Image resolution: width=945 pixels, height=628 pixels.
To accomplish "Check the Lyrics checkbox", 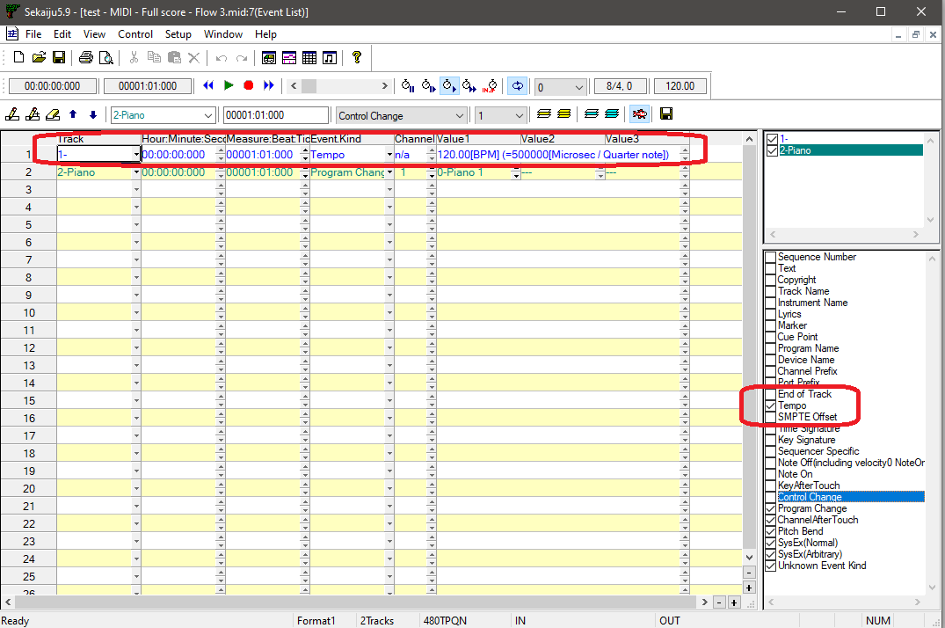I will (771, 314).
